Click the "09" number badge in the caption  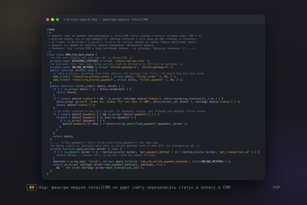coord(32,187)
